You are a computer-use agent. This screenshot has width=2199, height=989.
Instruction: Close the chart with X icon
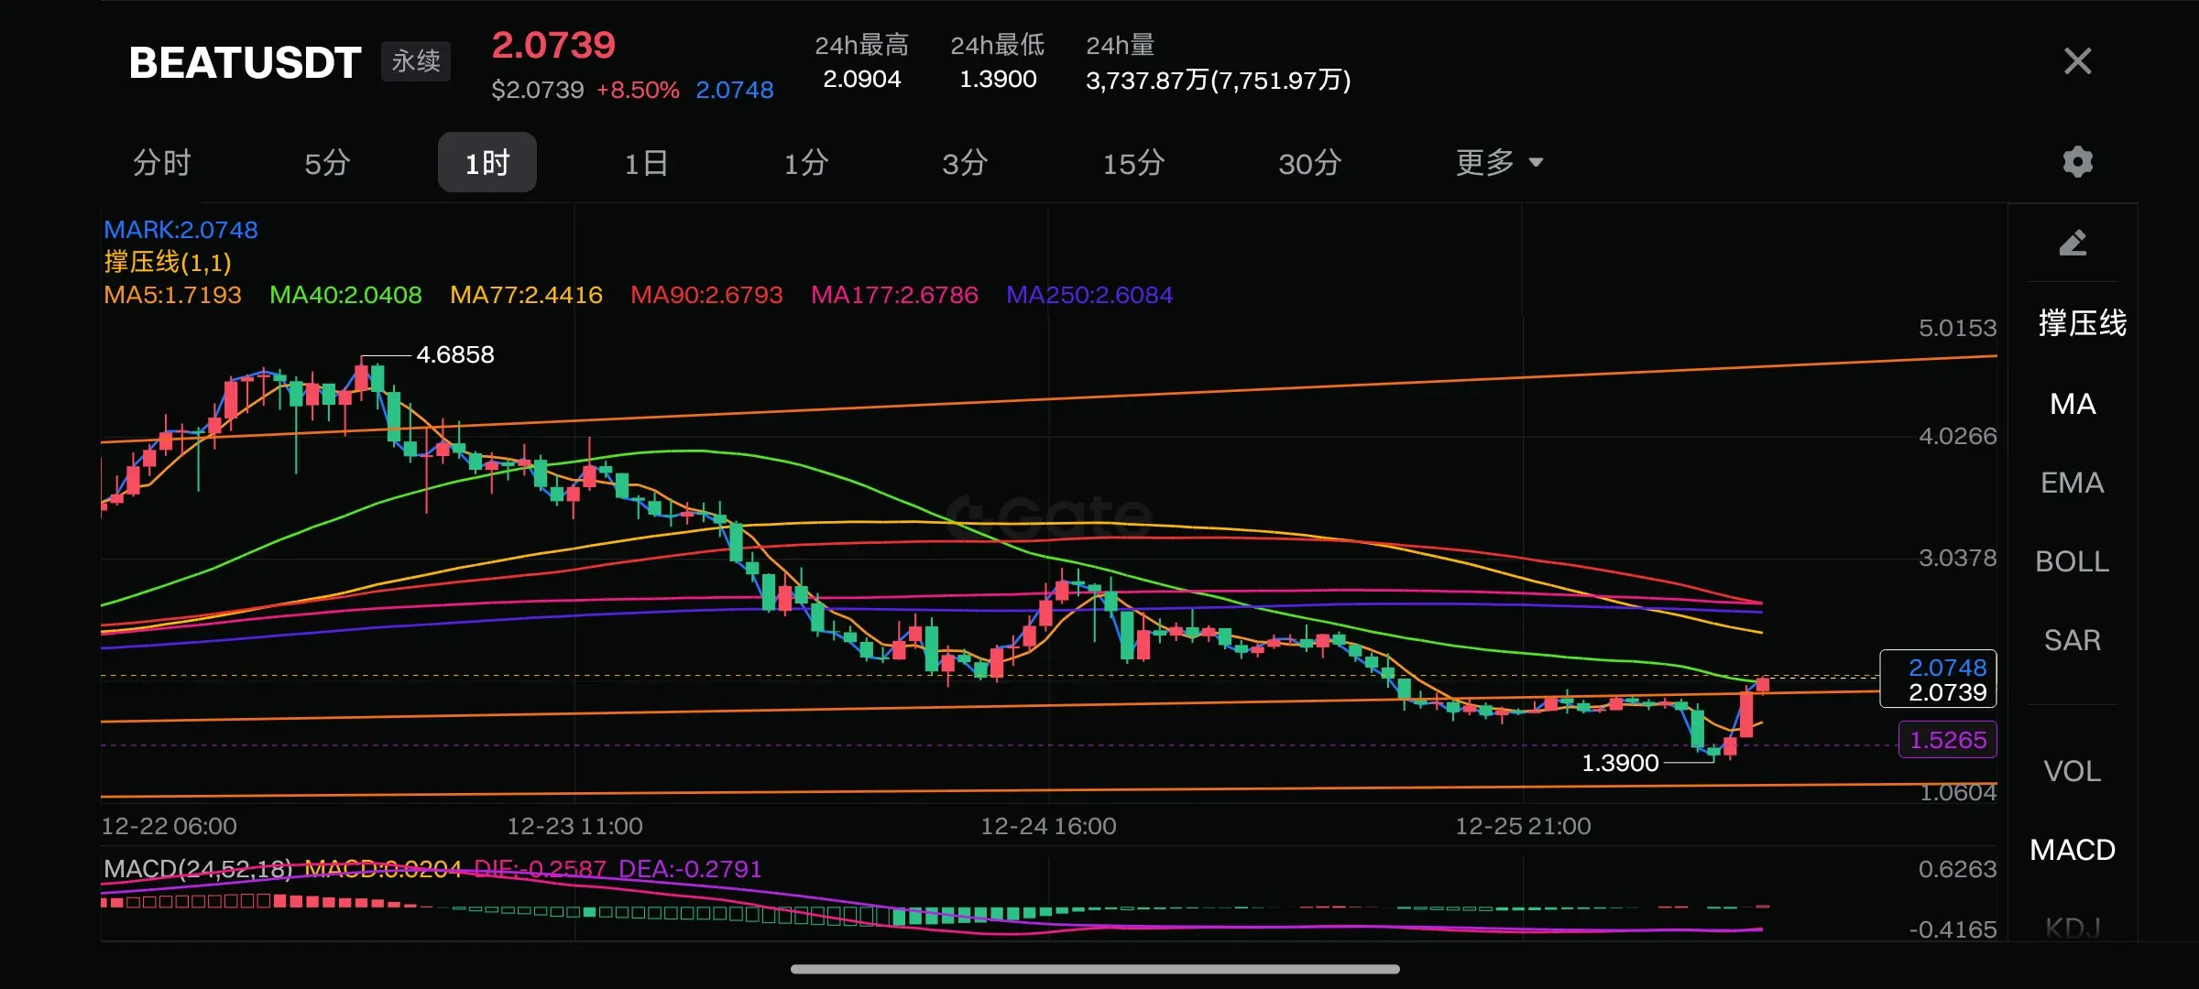coord(2077,61)
